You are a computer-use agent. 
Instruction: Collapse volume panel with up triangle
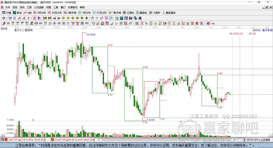[2, 135]
